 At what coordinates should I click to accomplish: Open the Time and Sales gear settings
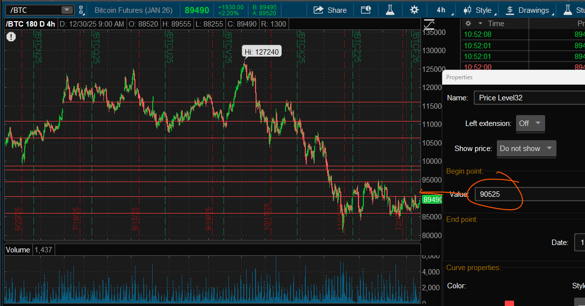click(x=468, y=24)
